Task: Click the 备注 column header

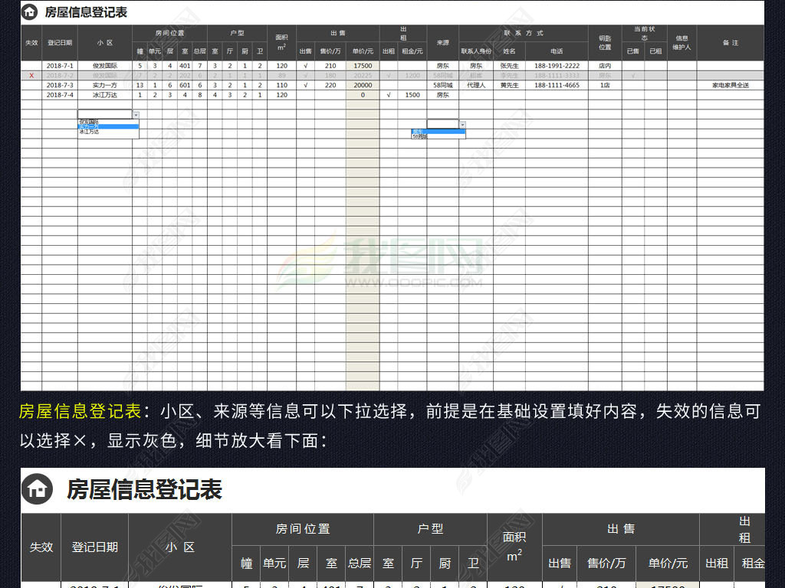Action: tap(730, 43)
